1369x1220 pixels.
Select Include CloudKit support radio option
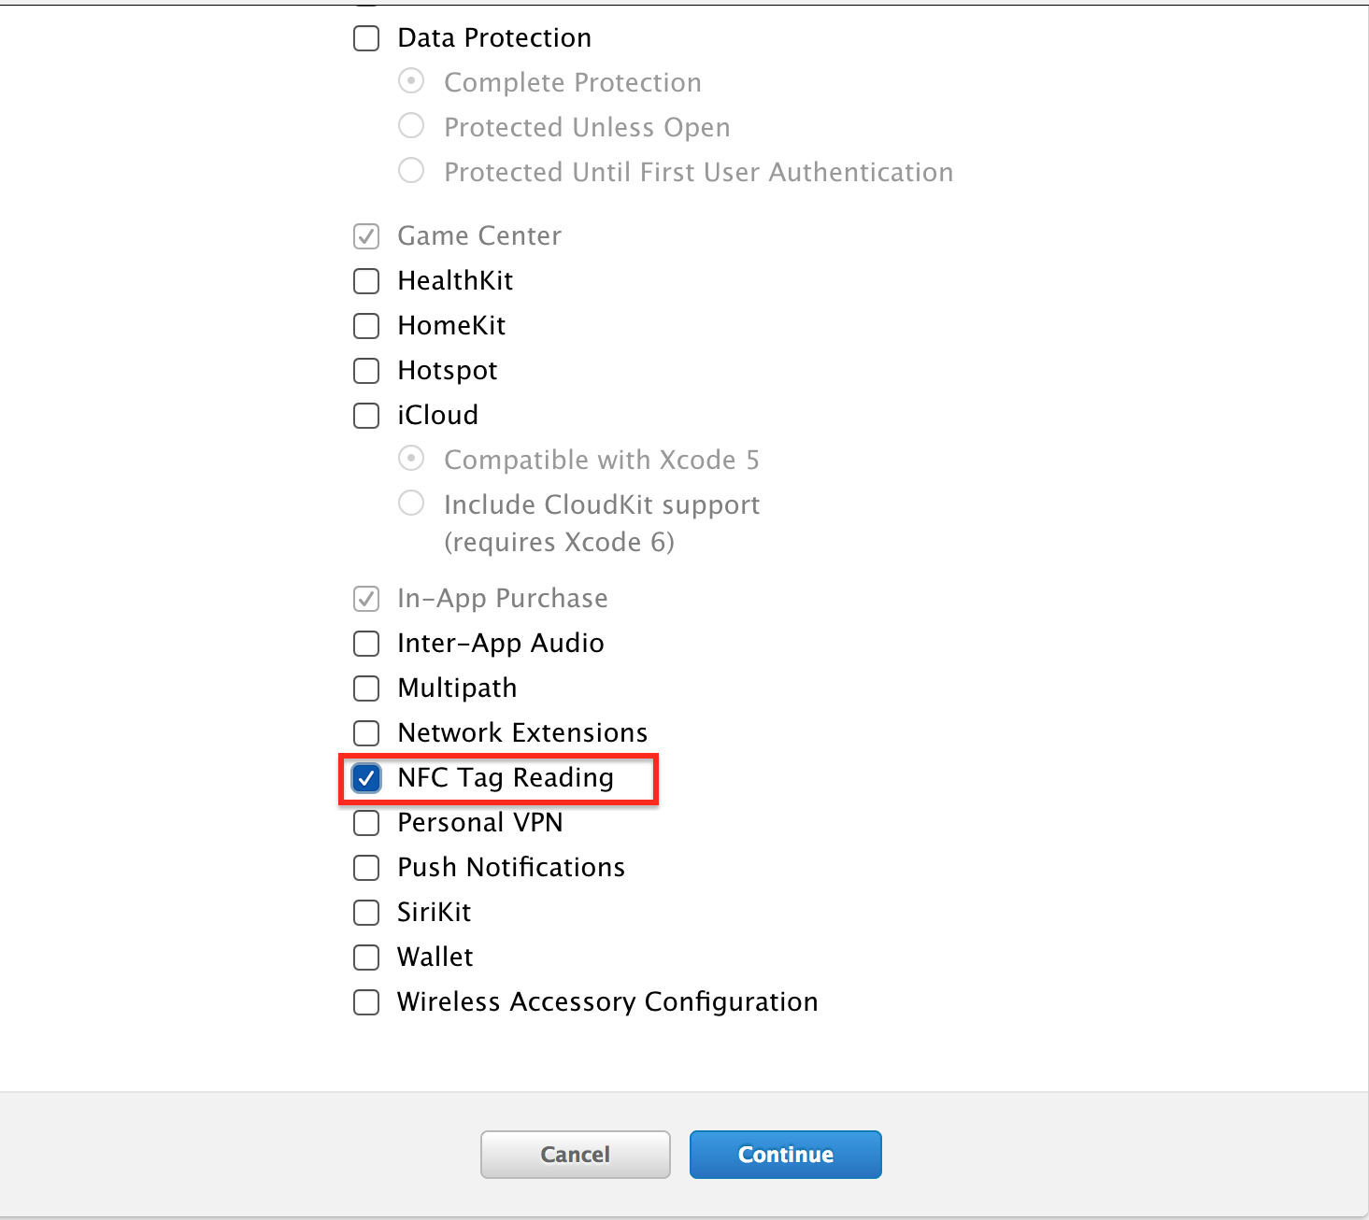411,503
